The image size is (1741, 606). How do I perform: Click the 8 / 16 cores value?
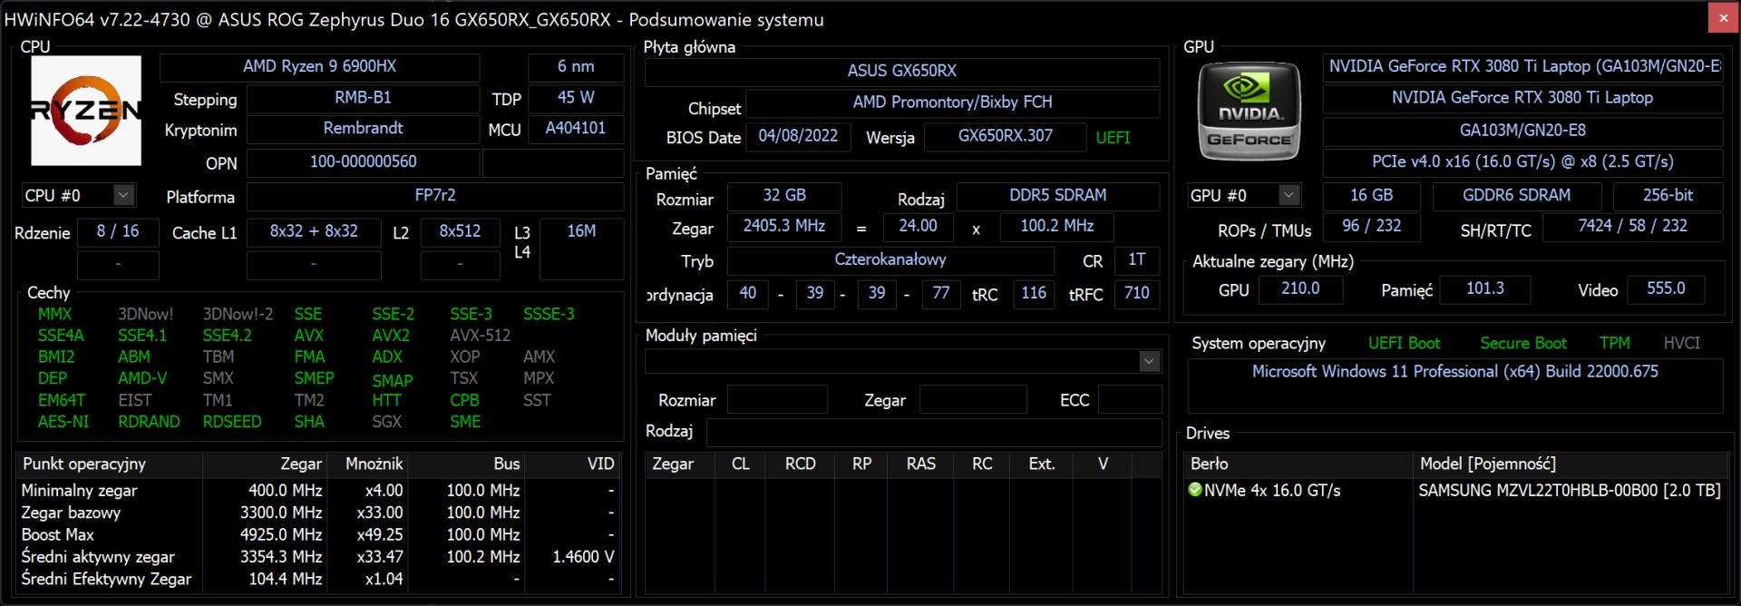(x=118, y=231)
